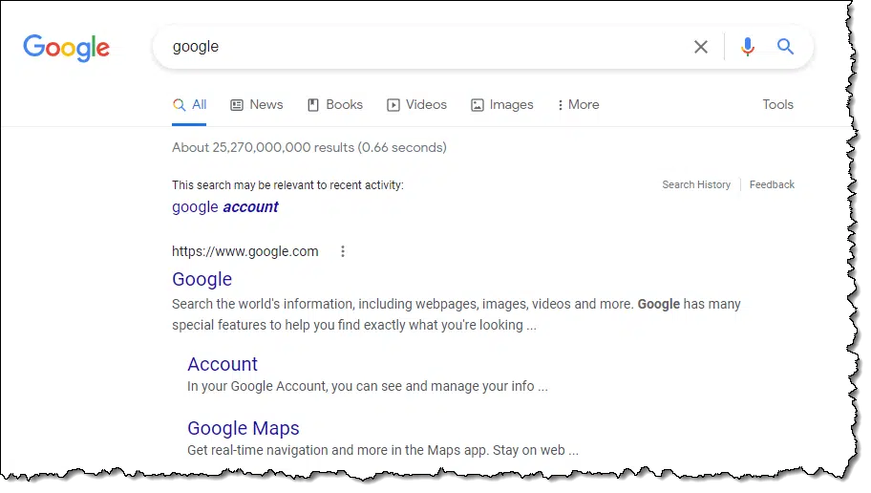Click the Feedback link
Image resolution: width=871 pixels, height=493 pixels.
tap(772, 184)
